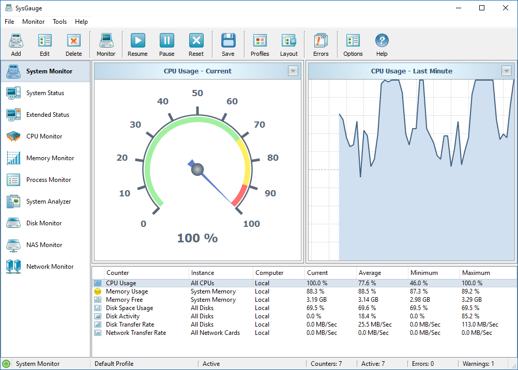518x370 pixels.
Task: Click the 100 % gauge reading
Action: coord(197,238)
